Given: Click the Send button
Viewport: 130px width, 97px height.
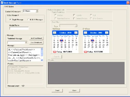Looking at the screenshot, I should [x=57, y=91].
